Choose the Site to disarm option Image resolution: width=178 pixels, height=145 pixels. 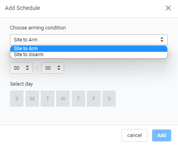(89, 55)
